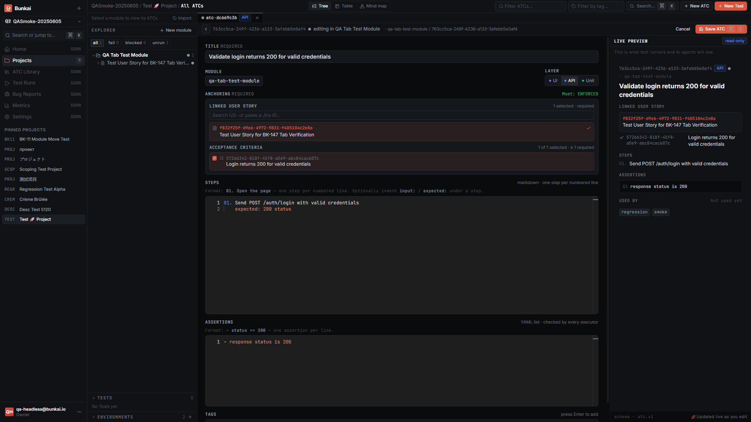Image resolution: width=751 pixels, height=422 pixels.
Task: Add an environment with the plus icon
Action: (190, 417)
